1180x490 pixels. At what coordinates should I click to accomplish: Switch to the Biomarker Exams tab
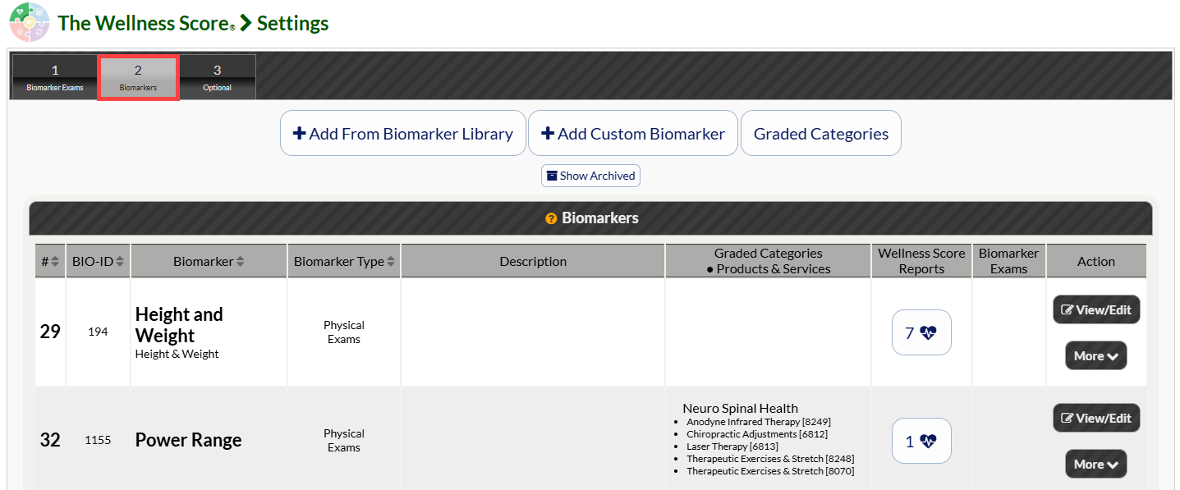point(55,77)
